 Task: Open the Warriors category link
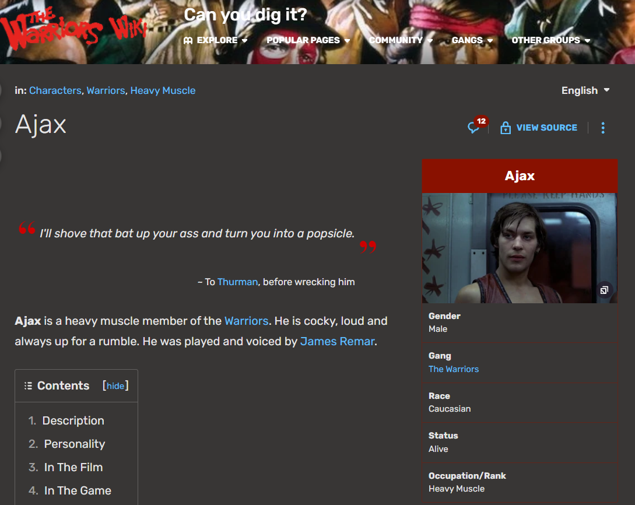click(106, 90)
